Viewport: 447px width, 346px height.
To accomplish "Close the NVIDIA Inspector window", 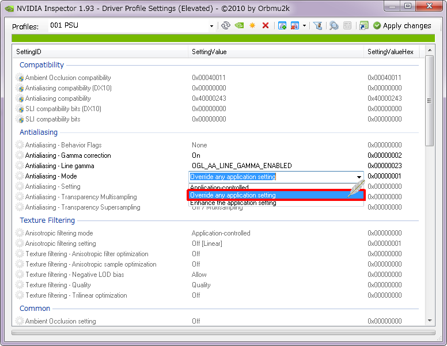I will (x=429, y=6).
